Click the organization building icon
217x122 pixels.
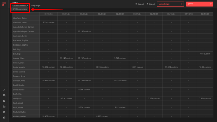(x=4, y=107)
